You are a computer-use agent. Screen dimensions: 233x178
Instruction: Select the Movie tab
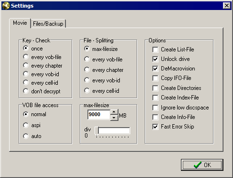click(x=20, y=23)
